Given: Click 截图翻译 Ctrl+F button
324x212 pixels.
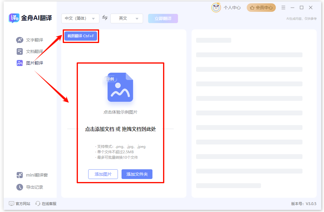Looking at the screenshot, I should [x=81, y=36].
